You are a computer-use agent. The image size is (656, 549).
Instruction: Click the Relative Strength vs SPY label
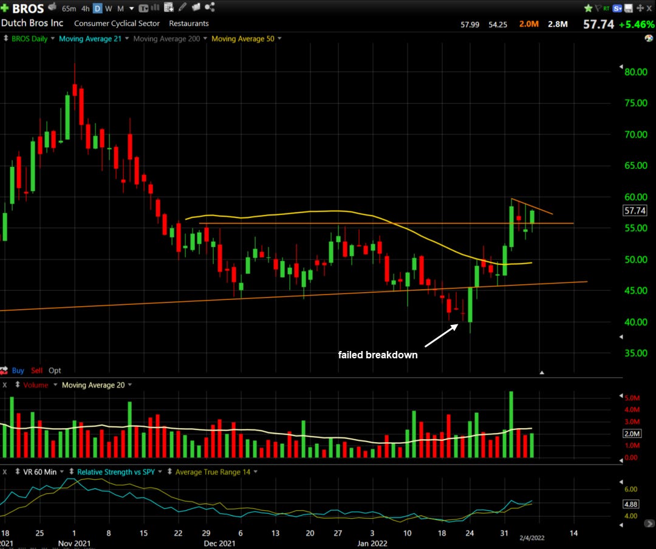[116, 472]
